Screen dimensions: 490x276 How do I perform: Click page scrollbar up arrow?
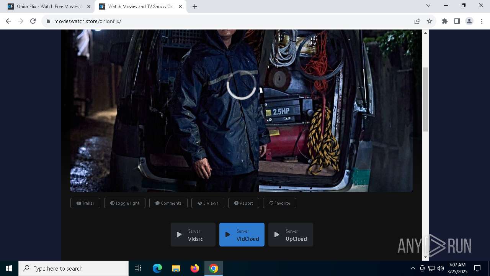[425, 33]
